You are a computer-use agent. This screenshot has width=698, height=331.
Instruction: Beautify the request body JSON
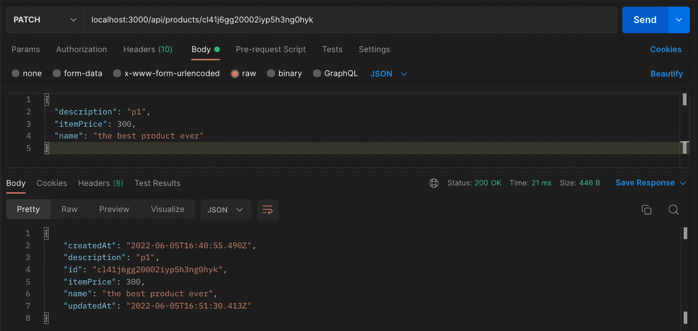(666, 74)
